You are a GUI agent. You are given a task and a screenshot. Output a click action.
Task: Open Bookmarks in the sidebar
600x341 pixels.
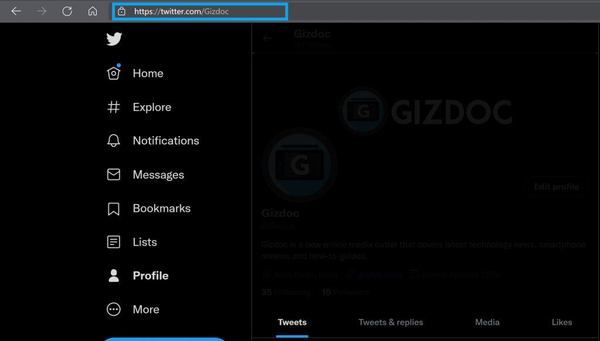coord(148,208)
